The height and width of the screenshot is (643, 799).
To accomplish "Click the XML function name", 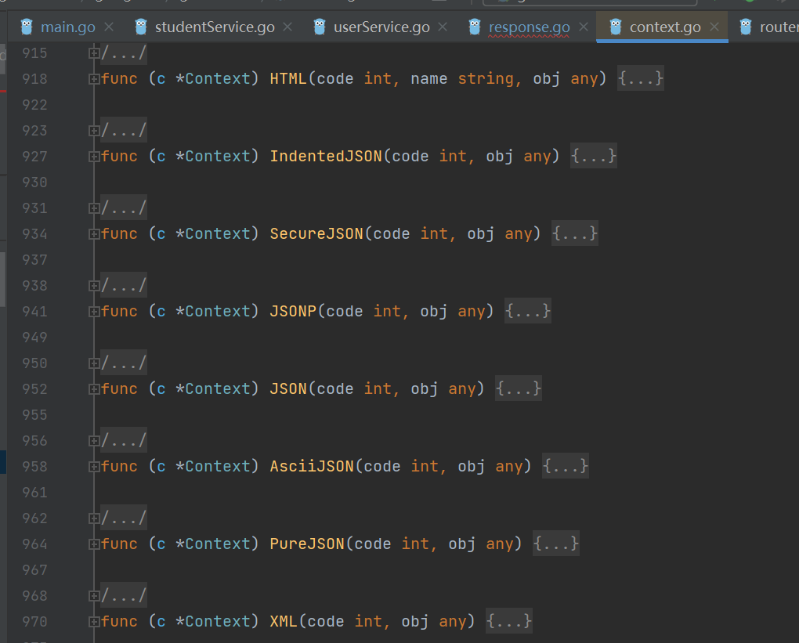I will tap(284, 622).
